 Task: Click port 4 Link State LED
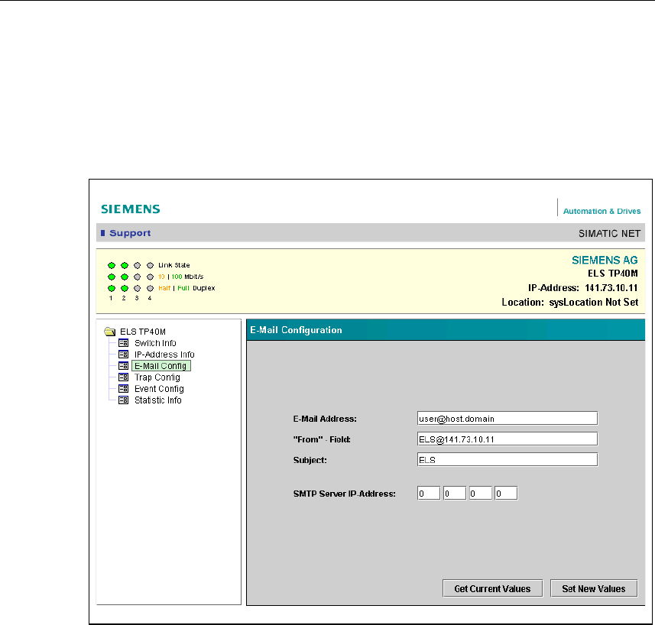(x=151, y=266)
